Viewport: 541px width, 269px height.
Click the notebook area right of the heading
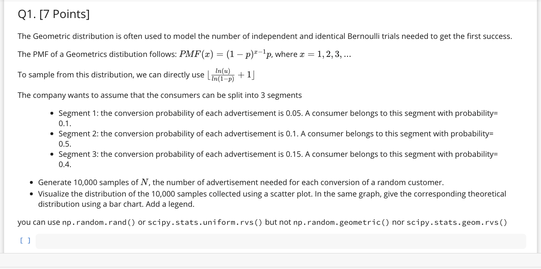(x=287, y=14)
